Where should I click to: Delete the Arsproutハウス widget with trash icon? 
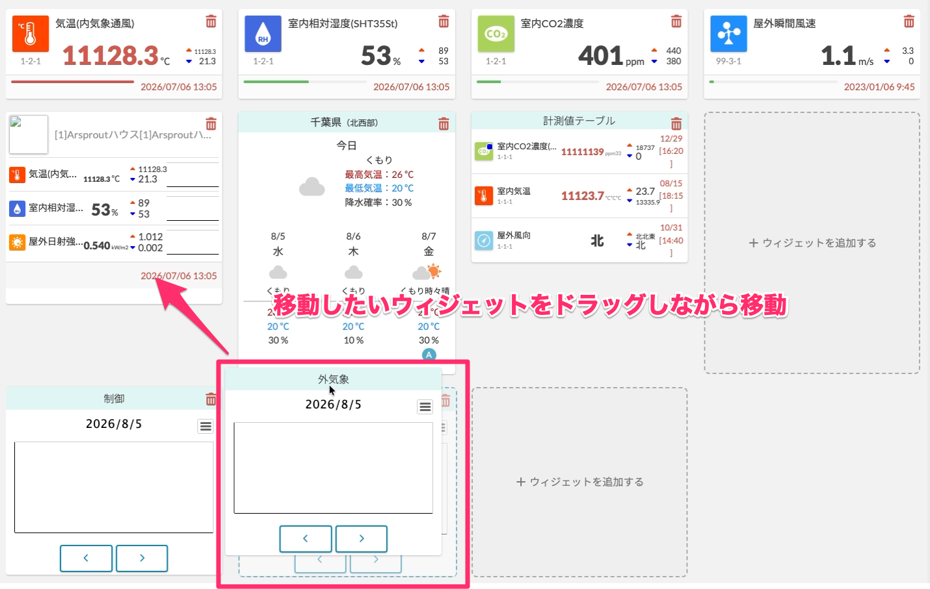click(211, 124)
